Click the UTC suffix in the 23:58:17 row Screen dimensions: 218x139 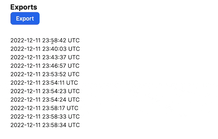click(72, 108)
